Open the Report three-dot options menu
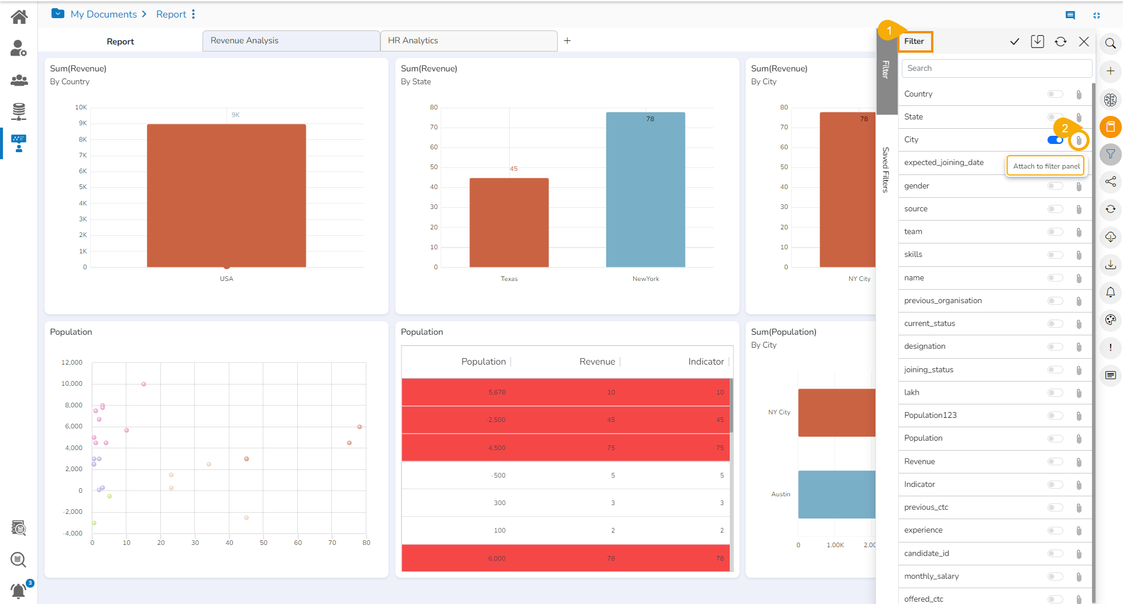The width and height of the screenshot is (1123, 604). coord(193,14)
